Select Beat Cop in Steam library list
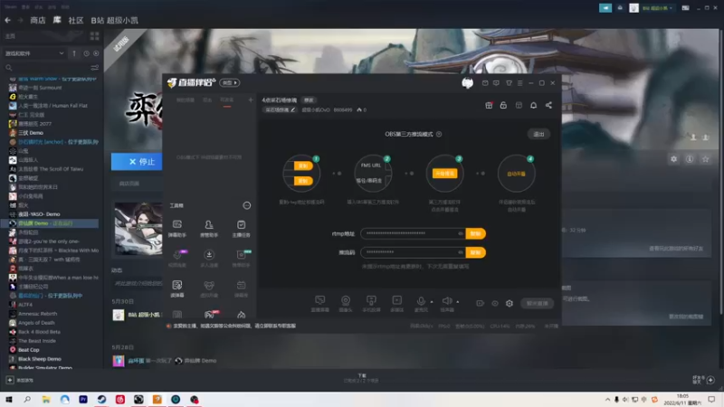724x407 pixels. click(x=29, y=350)
